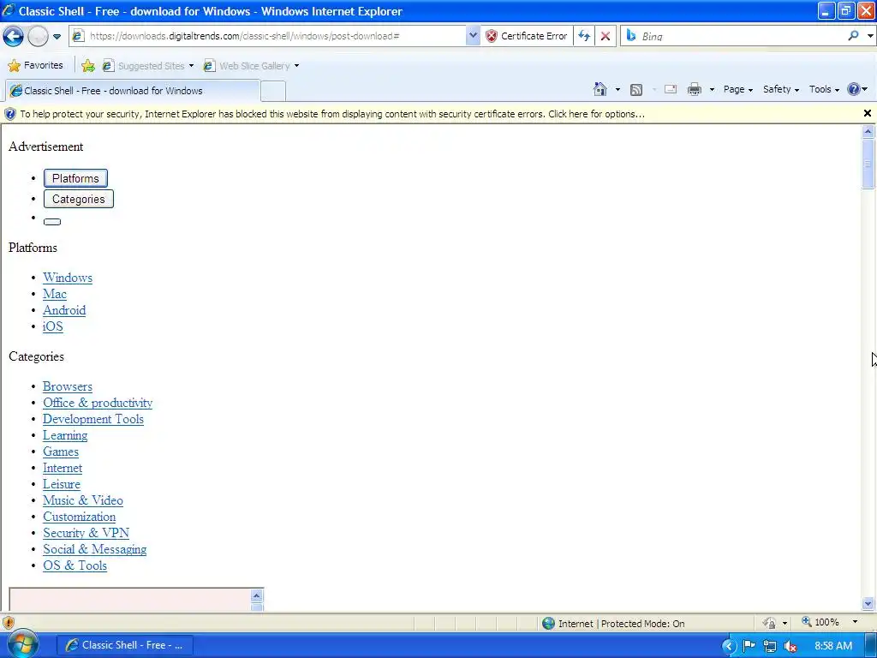Click the page scrollbar down arrow

pyautogui.click(x=868, y=603)
